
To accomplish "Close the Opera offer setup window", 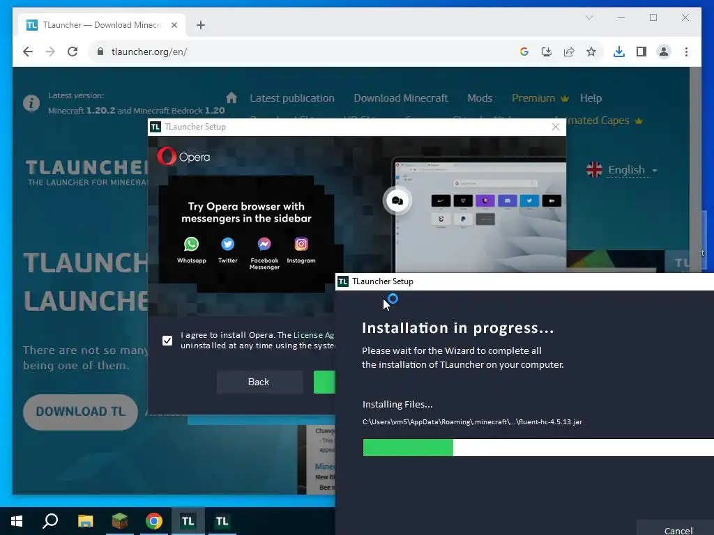I will (556, 127).
